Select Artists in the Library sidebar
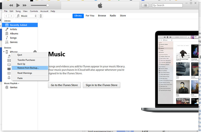This screenshot has width=201, height=132. tap(20, 29)
